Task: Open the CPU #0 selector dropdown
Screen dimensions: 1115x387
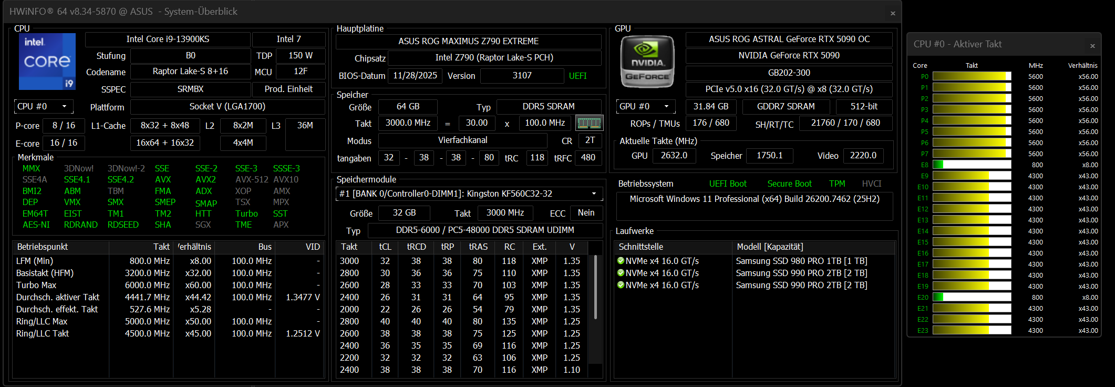Action: coord(44,107)
